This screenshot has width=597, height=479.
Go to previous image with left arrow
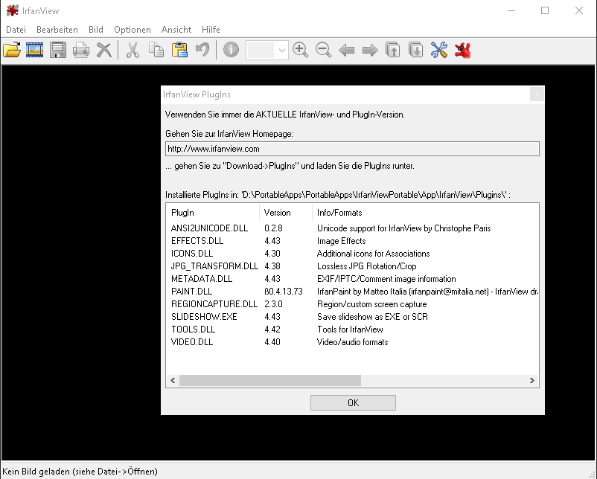346,51
